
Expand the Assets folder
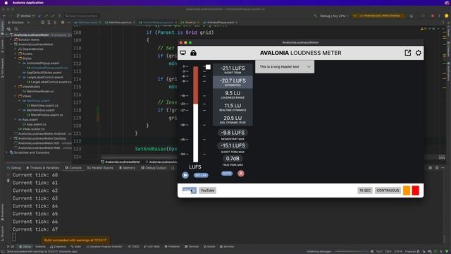click(16, 54)
